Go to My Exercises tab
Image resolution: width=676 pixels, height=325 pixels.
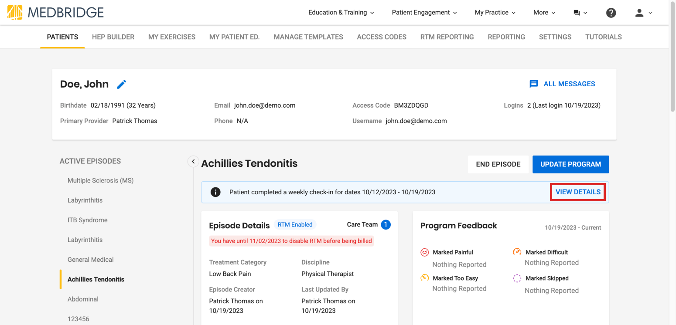pyautogui.click(x=172, y=37)
